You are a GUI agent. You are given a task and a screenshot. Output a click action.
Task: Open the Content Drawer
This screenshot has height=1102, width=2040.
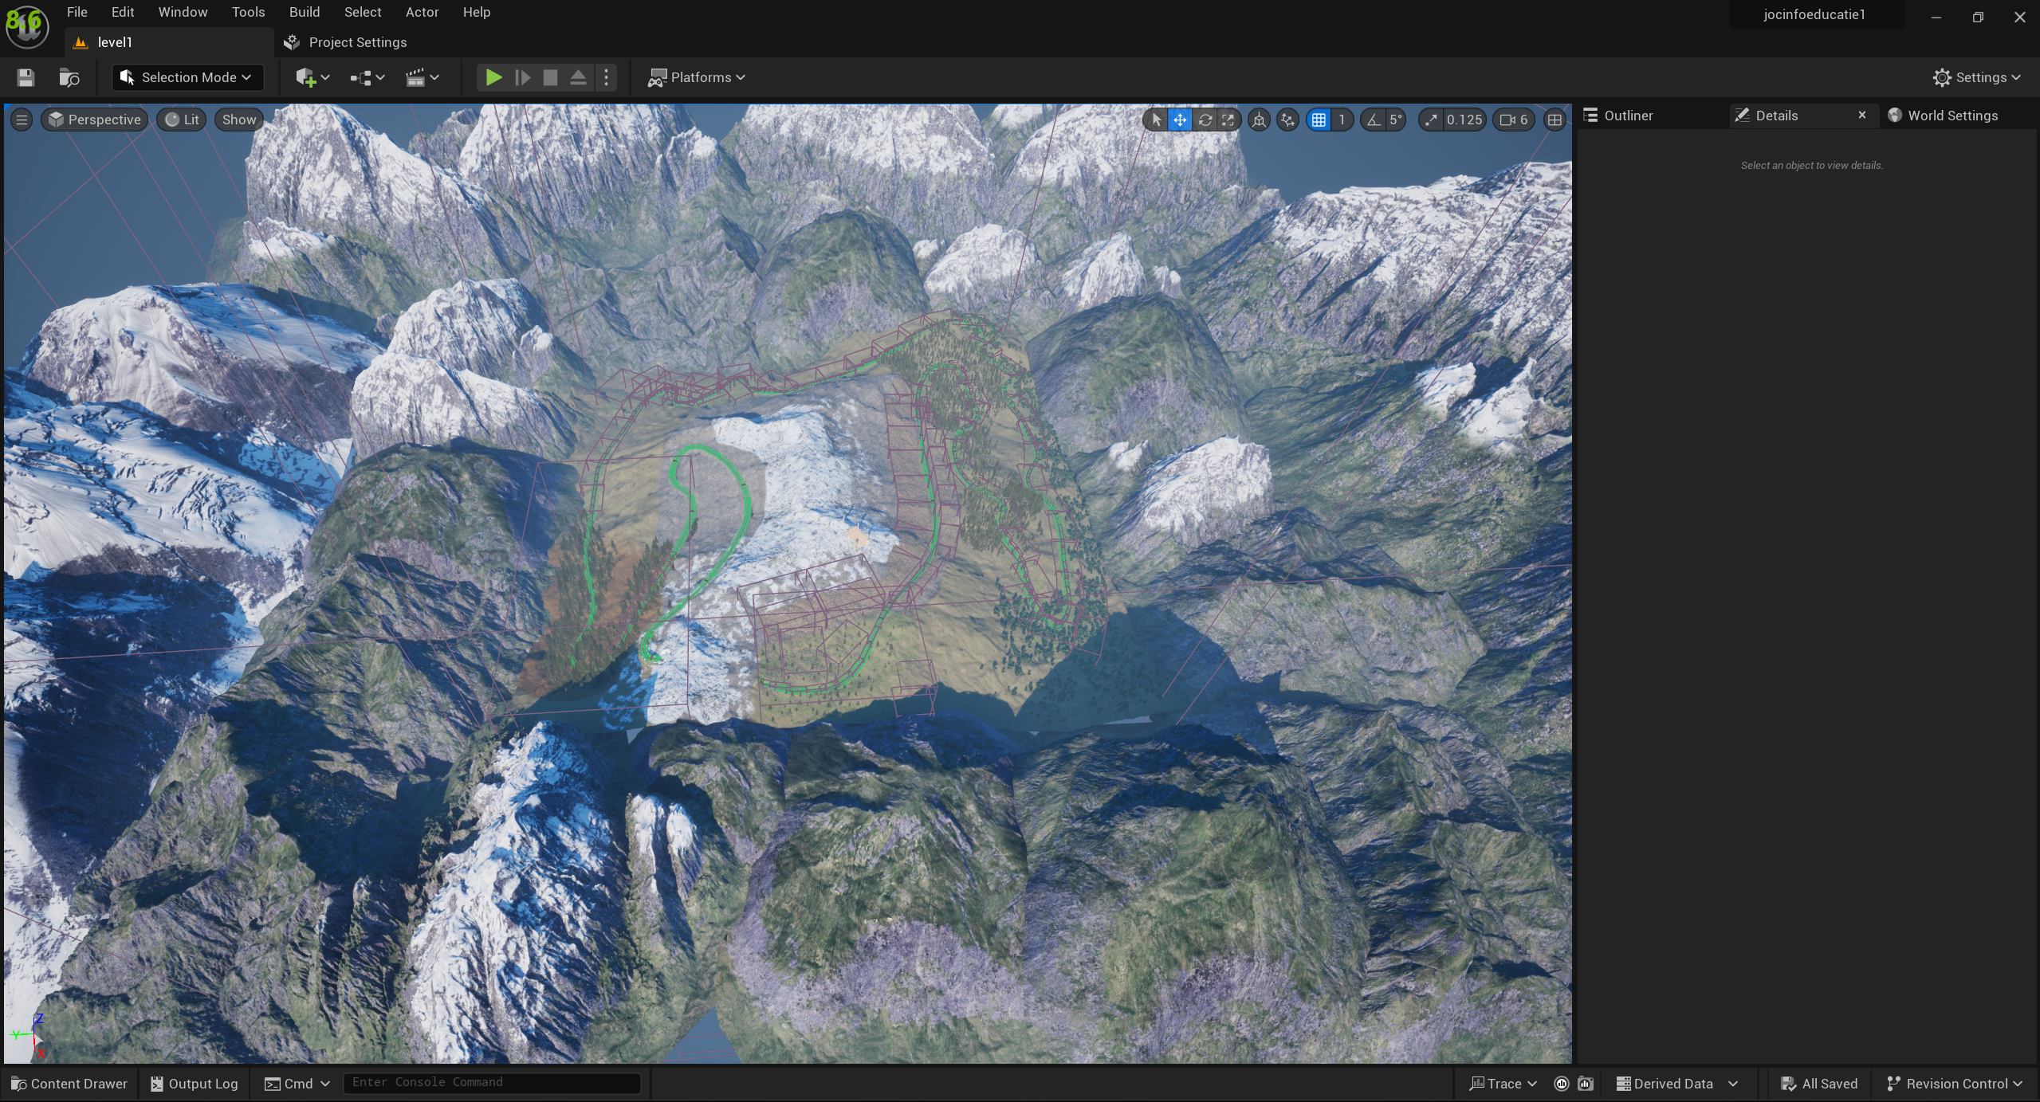click(69, 1084)
